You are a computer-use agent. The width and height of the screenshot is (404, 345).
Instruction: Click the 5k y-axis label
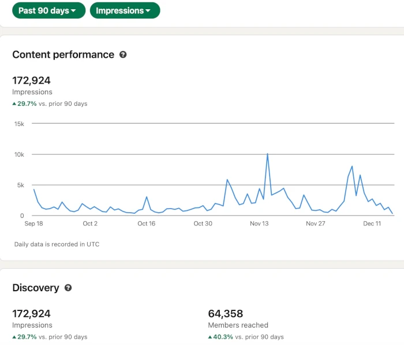(21, 186)
